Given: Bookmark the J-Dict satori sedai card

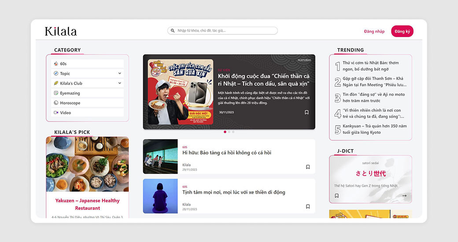Looking at the screenshot, I should click(x=337, y=196).
